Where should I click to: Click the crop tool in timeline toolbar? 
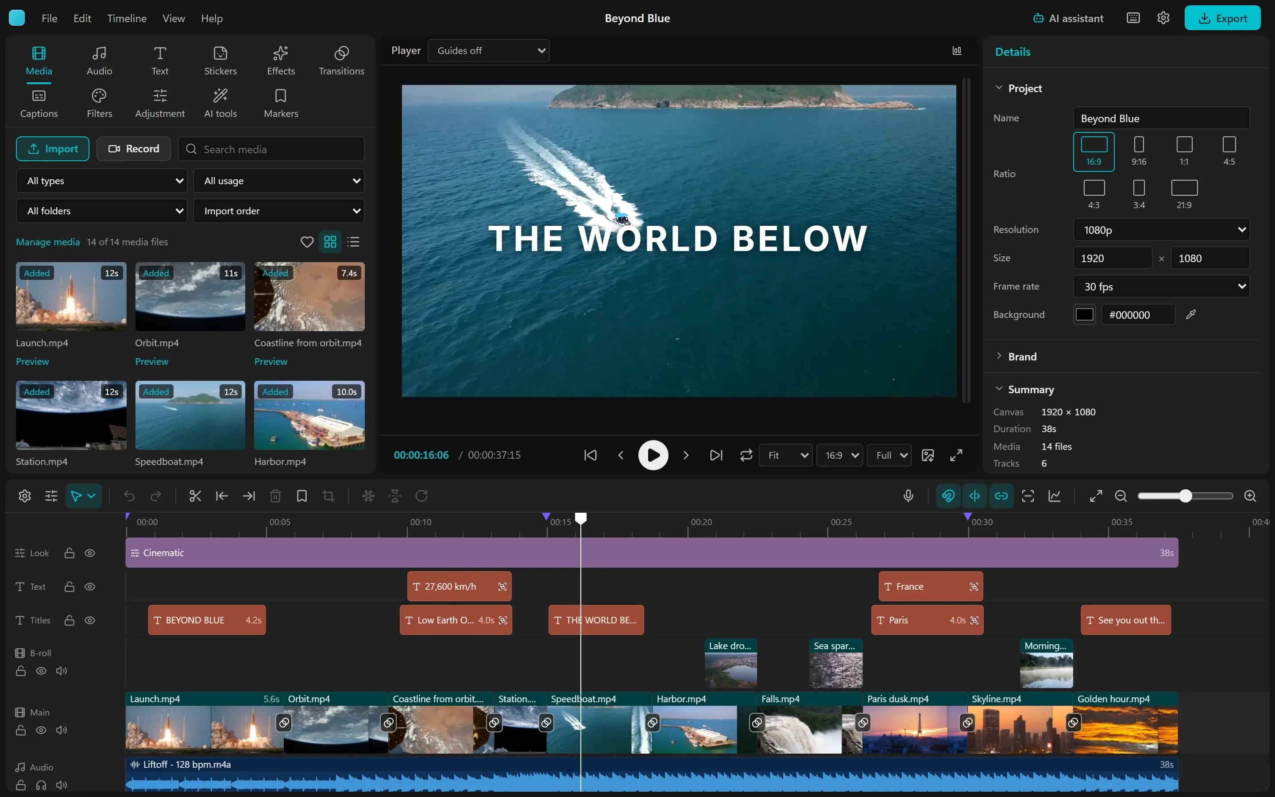tap(328, 496)
